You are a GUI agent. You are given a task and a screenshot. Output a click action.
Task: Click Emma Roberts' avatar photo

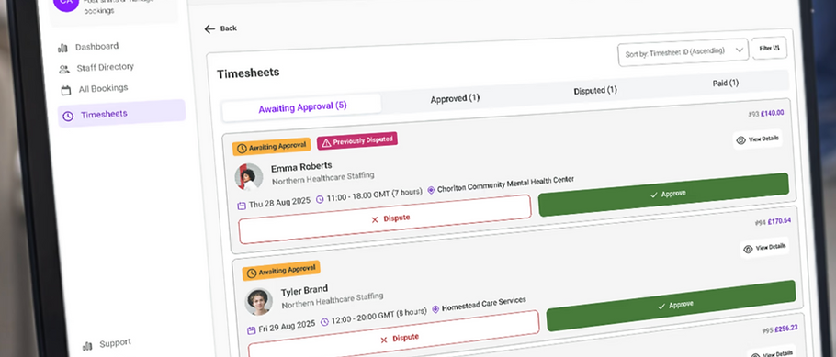249,177
